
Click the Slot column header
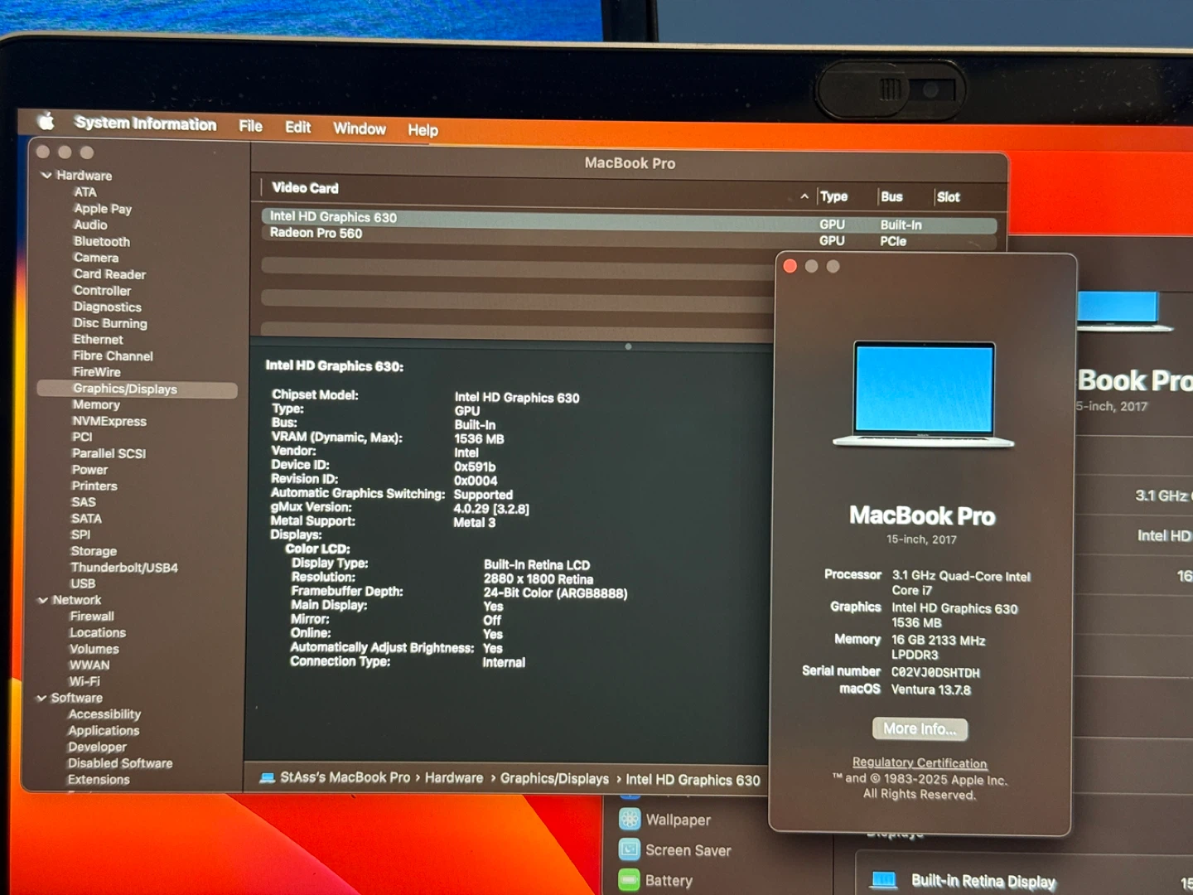[948, 197]
